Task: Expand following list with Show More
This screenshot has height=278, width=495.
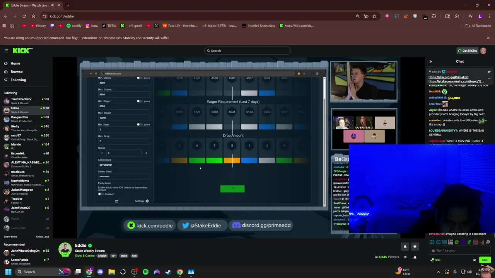Action: [x=10, y=237]
